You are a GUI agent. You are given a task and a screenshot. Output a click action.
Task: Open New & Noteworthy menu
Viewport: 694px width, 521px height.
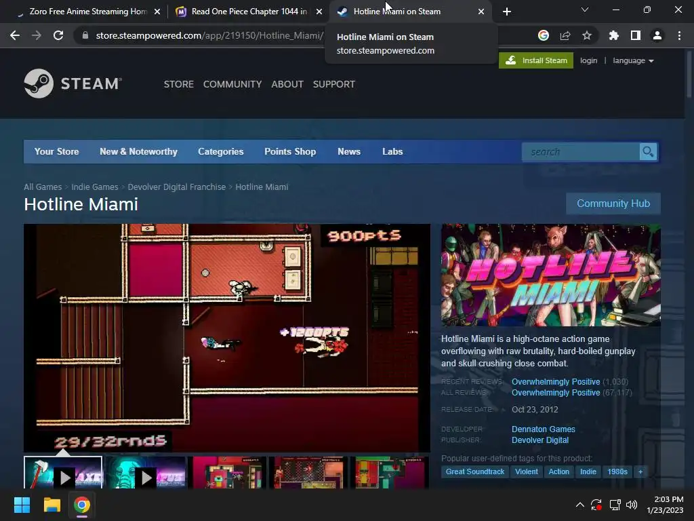pos(138,151)
